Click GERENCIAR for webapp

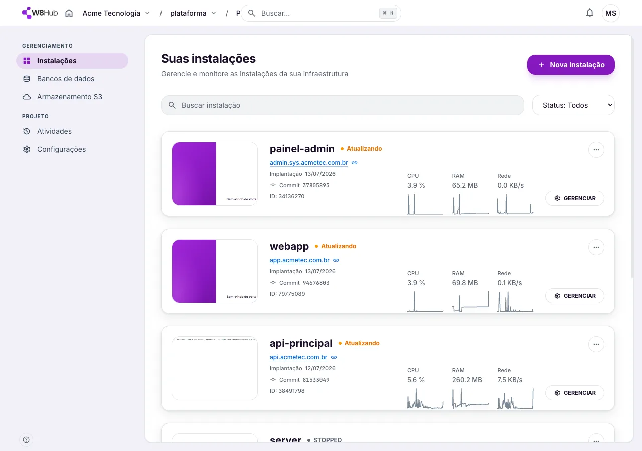tap(575, 296)
